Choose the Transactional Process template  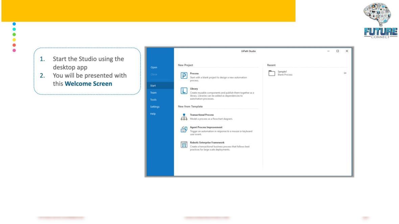pyautogui.click(x=218, y=117)
